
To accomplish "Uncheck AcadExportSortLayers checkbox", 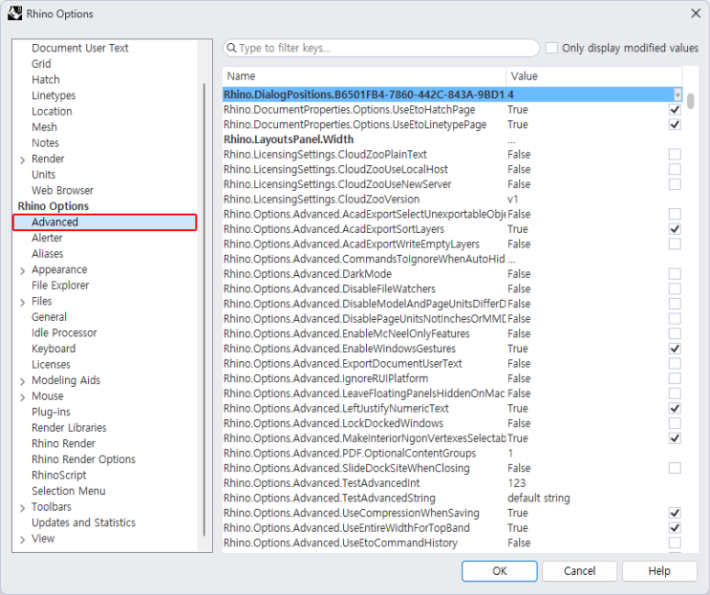I will [x=675, y=229].
